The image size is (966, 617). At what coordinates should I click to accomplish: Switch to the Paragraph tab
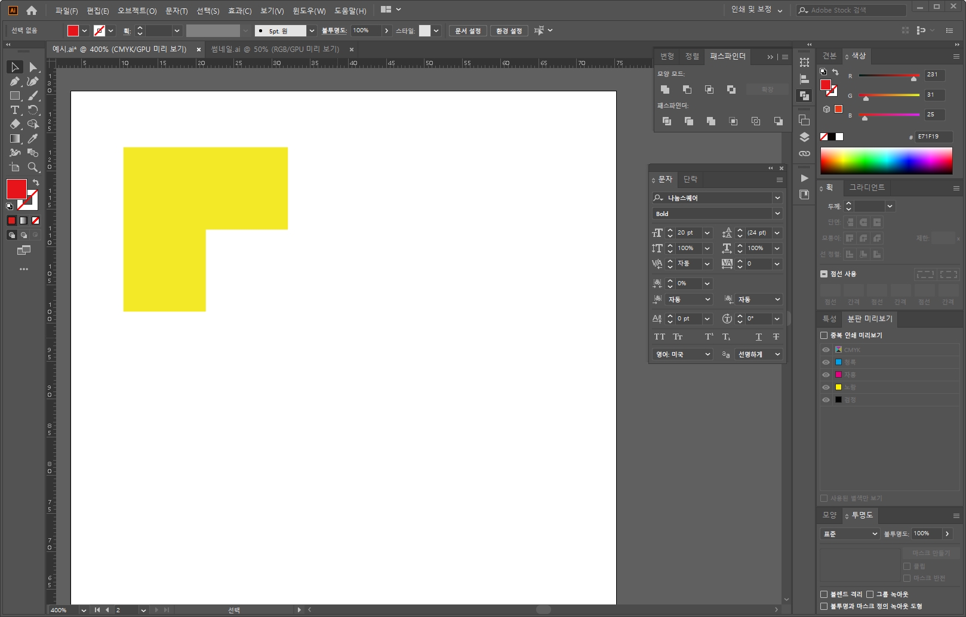click(691, 179)
